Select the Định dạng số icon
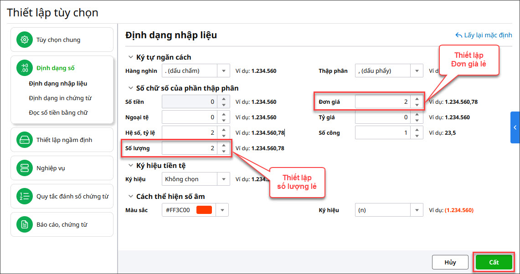The height and width of the screenshot is (274, 520). [25, 68]
